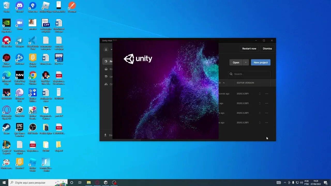Select the Unity Hub desktop shortcut
The width and height of the screenshot is (331, 186).
[20, 111]
